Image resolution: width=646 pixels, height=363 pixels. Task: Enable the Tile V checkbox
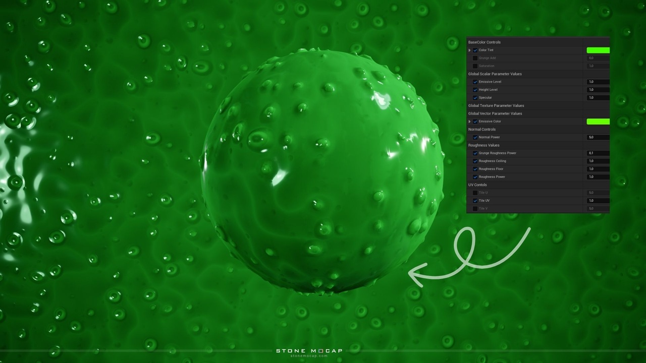point(475,208)
